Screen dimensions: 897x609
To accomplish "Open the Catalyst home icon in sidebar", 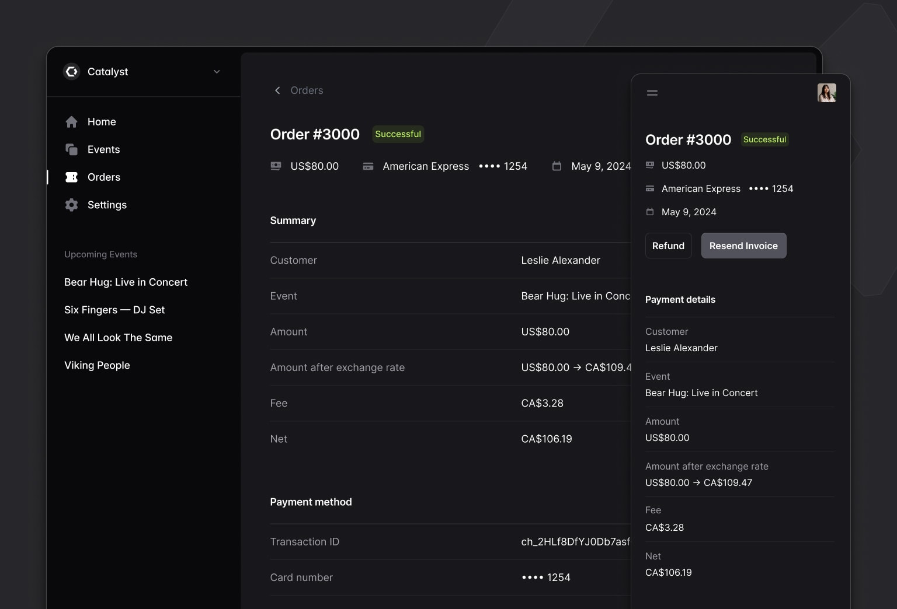I will (71, 121).
